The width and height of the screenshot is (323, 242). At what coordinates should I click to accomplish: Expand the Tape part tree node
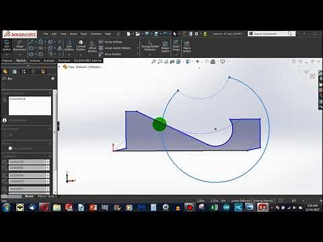coord(59,67)
